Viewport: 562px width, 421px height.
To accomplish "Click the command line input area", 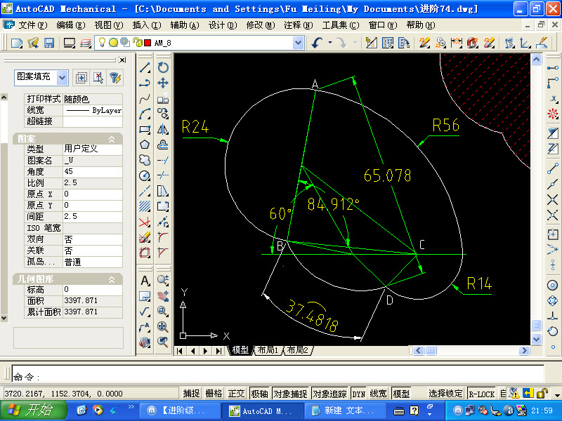I will click(278, 374).
